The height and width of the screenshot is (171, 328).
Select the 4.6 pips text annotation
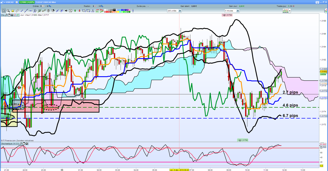coord(290,105)
